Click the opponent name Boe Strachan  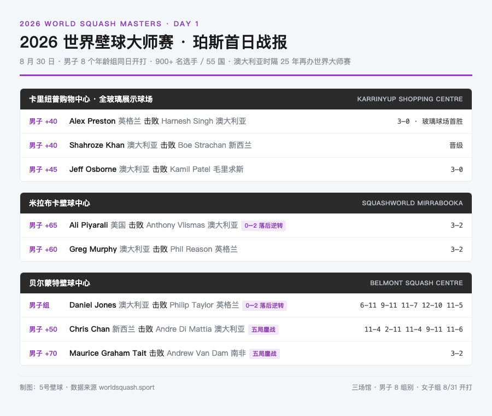point(202,145)
